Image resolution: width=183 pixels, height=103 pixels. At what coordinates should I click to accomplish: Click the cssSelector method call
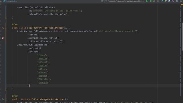coord(89,31)
